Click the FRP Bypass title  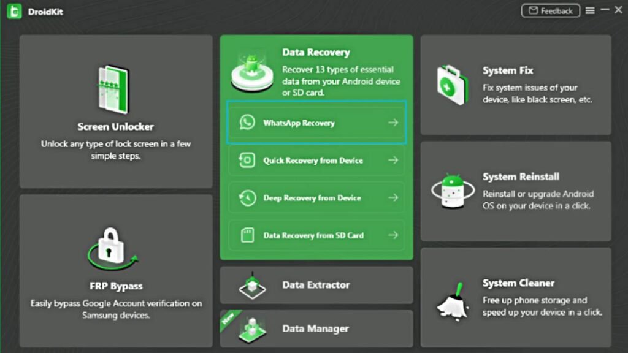(116, 286)
